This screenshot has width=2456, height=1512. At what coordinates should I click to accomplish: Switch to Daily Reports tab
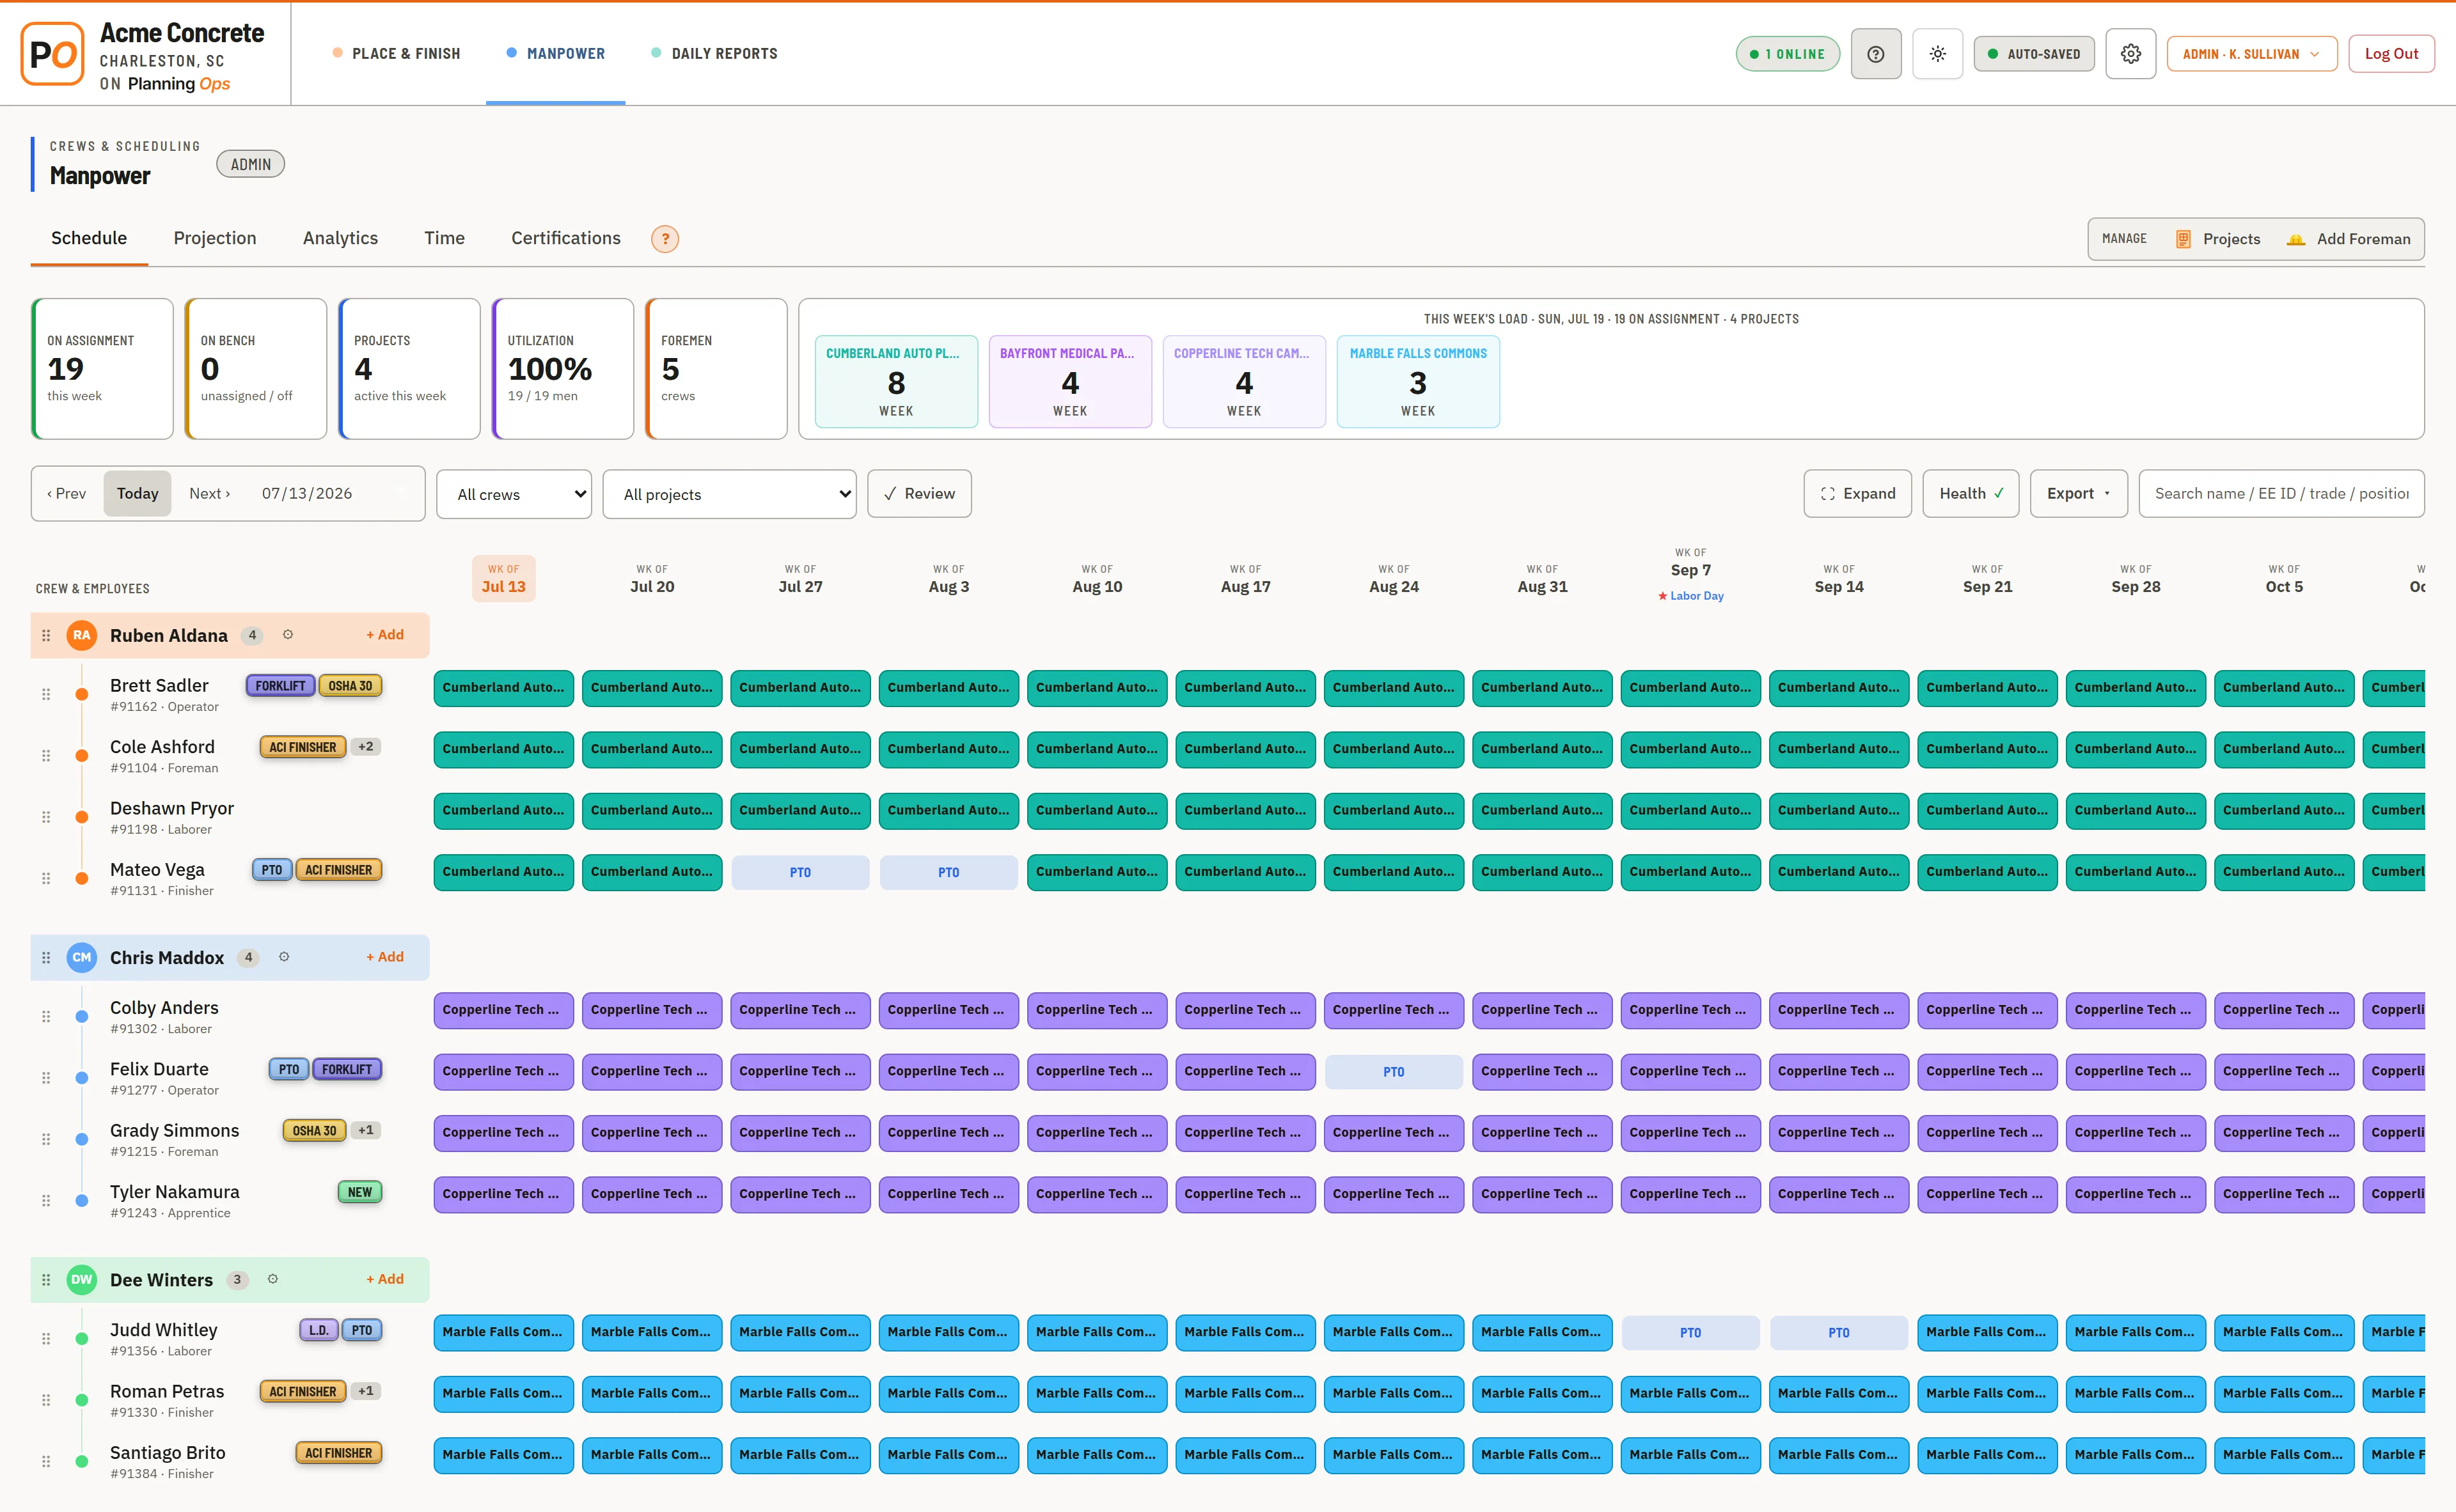[714, 54]
